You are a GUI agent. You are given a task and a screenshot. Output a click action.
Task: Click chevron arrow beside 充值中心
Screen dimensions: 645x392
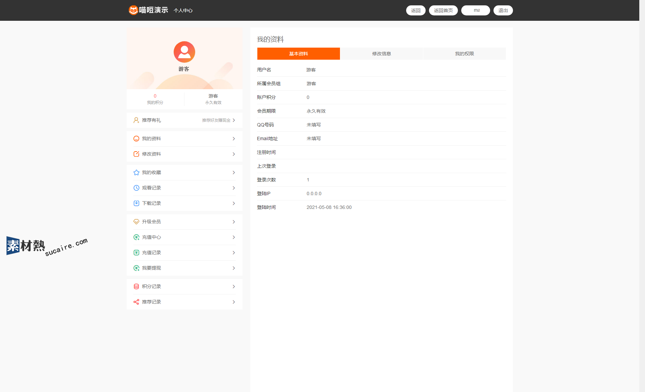(x=234, y=237)
